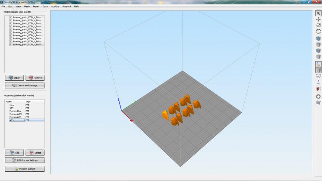Image resolution: width=322 pixels, height=181 pixels.
Task: Select the highlighted ABS process row
Action: [25, 120]
